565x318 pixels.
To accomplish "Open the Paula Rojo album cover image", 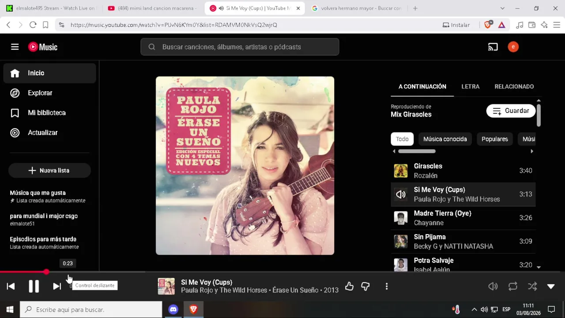I will [245, 166].
